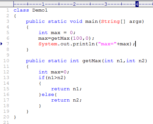Click the 'n2' parameter in getMax declaration
Image resolution: width=153 pixels, height=124 pixels.
point(141,61)
